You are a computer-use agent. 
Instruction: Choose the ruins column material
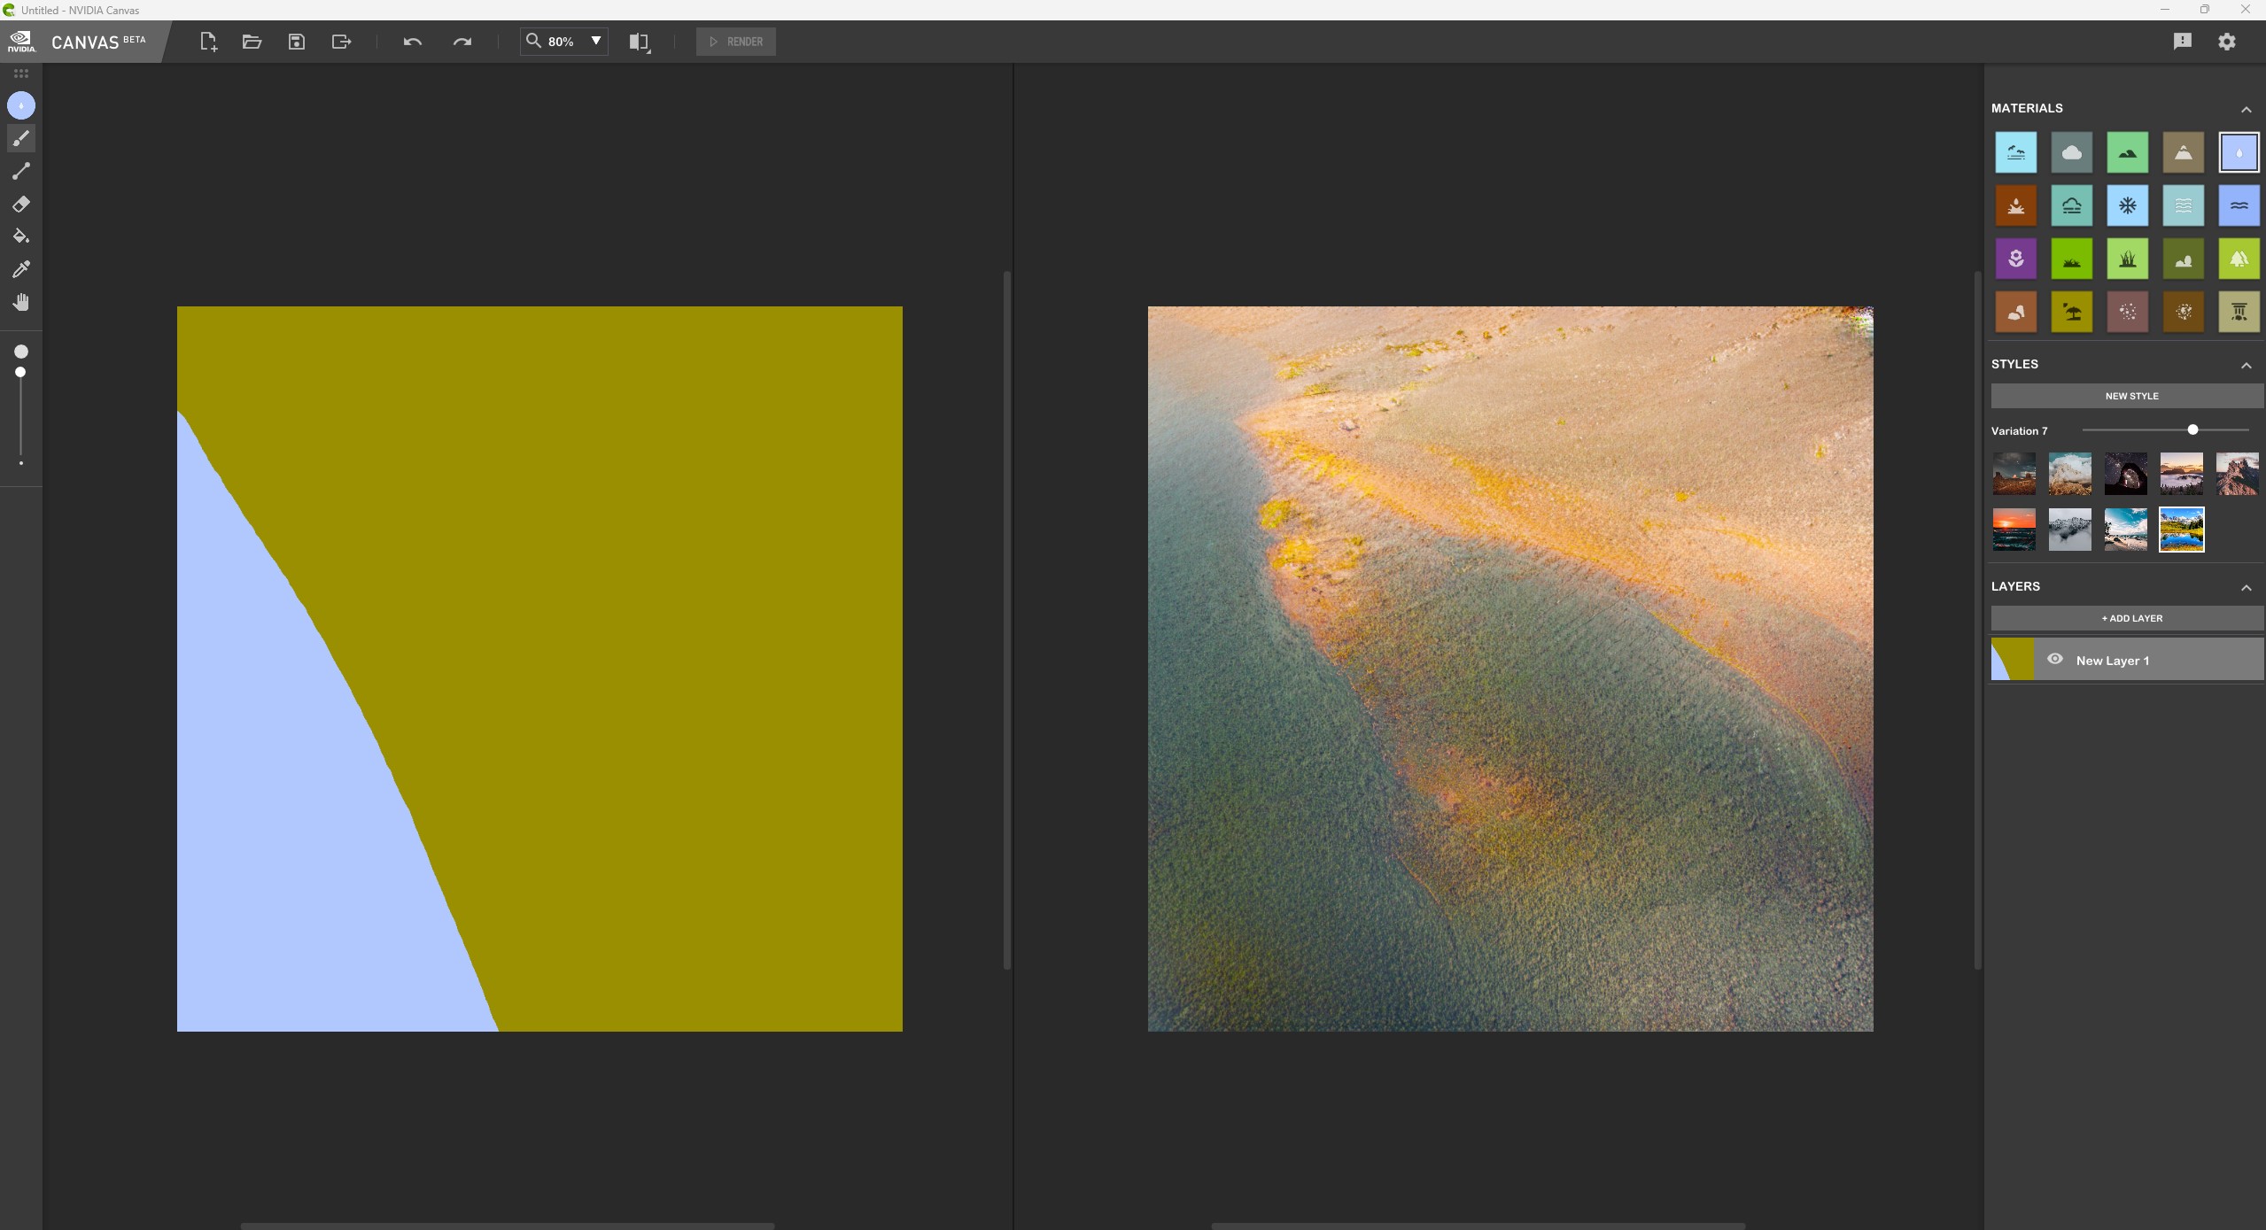click(2239, 312)
